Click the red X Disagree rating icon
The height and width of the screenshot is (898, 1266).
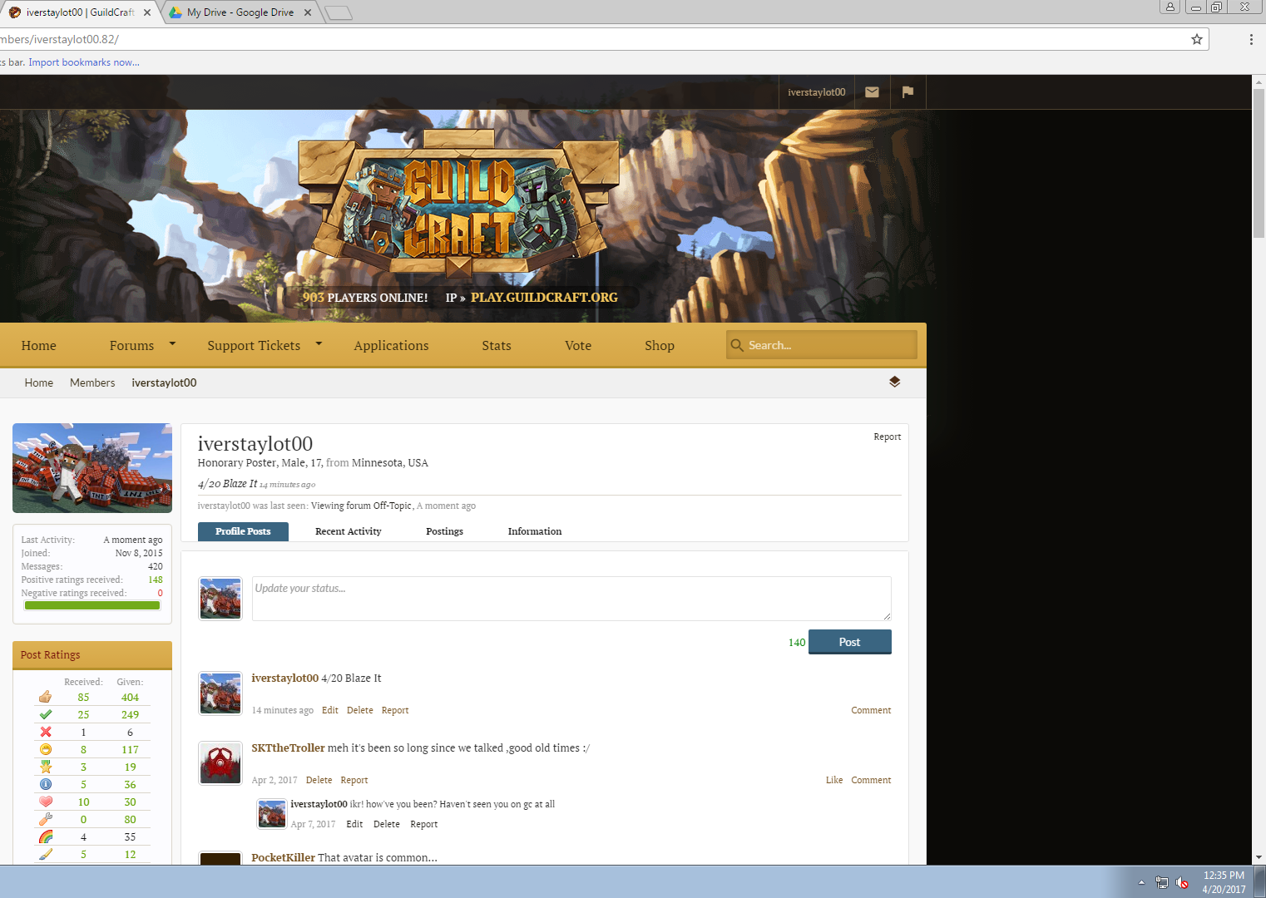[x=46, y=732]
